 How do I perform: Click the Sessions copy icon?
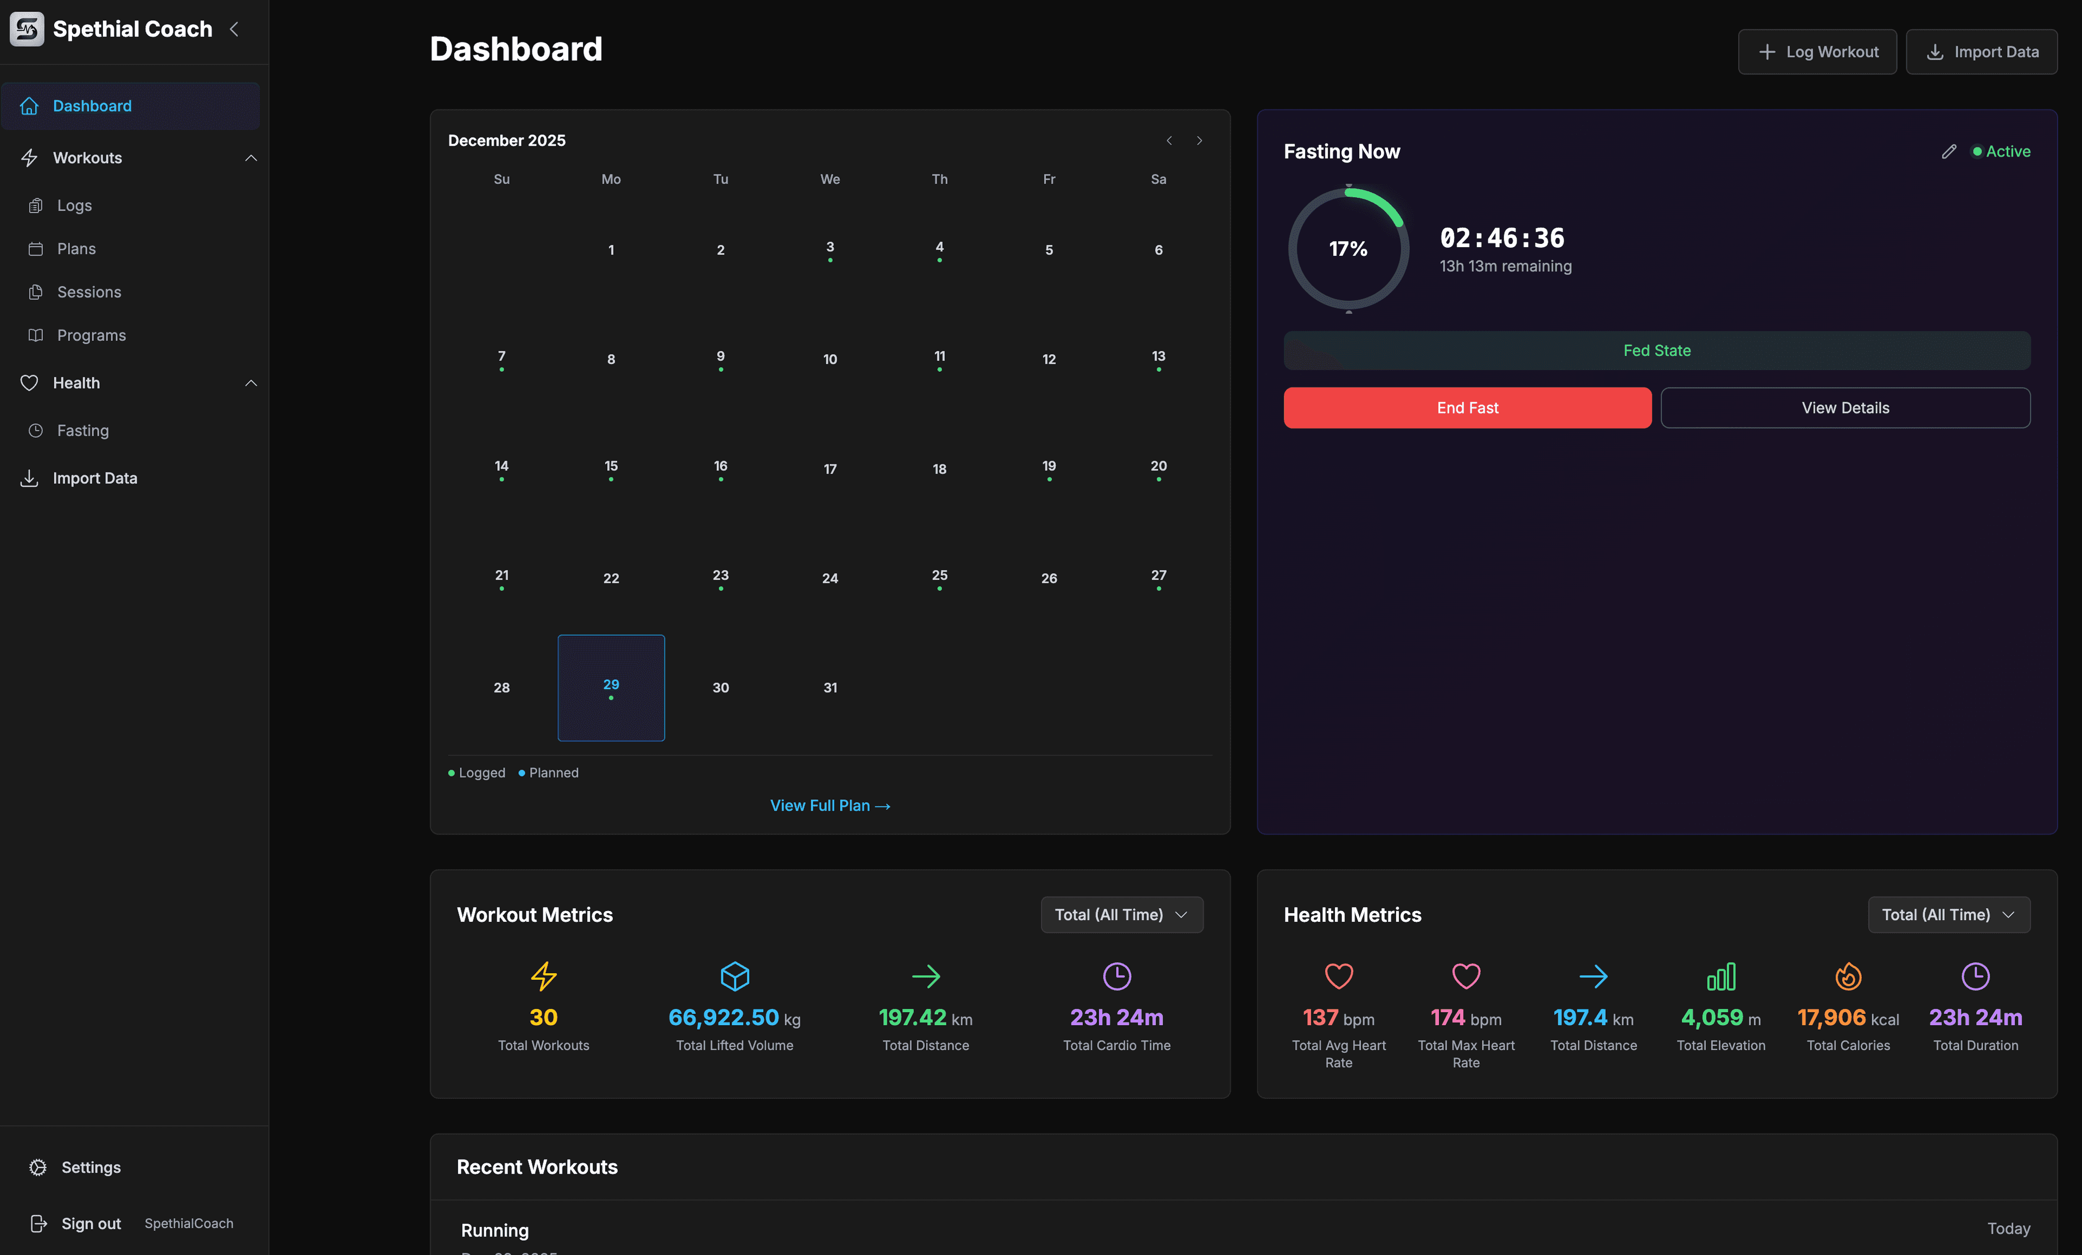[35, 292]
